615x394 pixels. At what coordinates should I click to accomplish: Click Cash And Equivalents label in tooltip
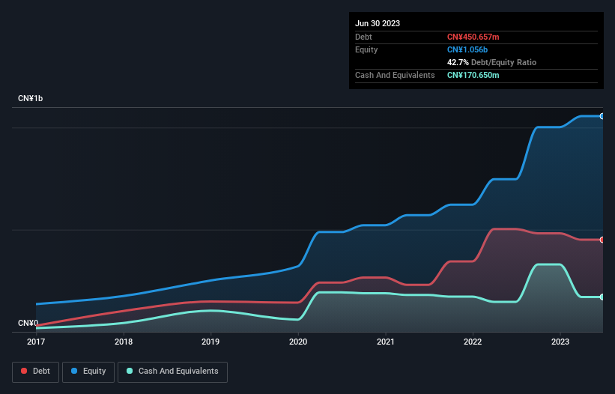click(x=395, y=75)
